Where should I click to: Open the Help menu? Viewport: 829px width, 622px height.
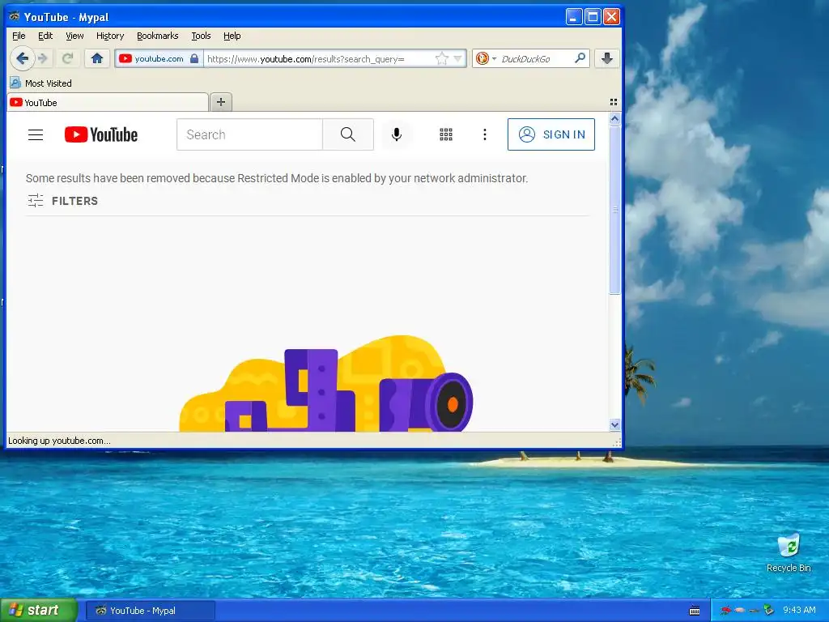[x=232, y=36]
